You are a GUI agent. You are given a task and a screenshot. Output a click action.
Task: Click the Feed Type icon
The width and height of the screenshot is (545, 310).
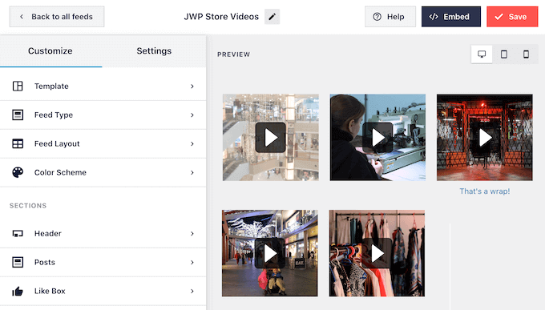18,115
